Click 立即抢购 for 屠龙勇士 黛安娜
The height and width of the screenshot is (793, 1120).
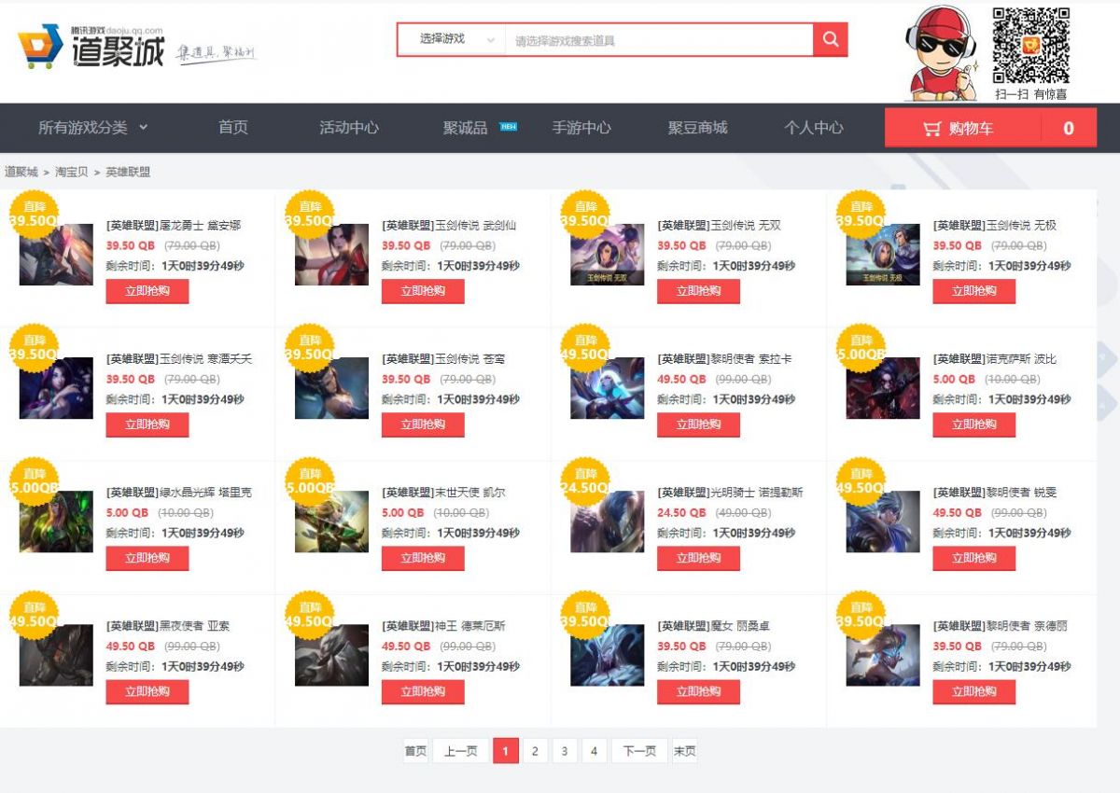click(x=147, y=291)
